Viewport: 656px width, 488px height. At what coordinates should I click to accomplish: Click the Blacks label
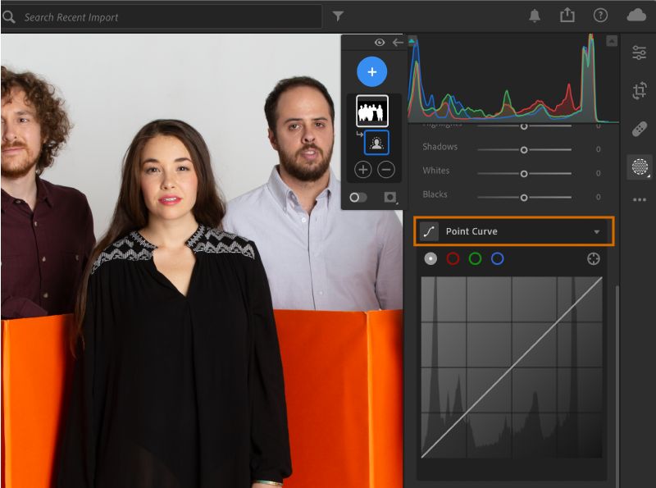(435, 194)
